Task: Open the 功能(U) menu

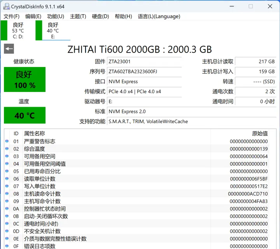Action: click(x=55, y=16)
